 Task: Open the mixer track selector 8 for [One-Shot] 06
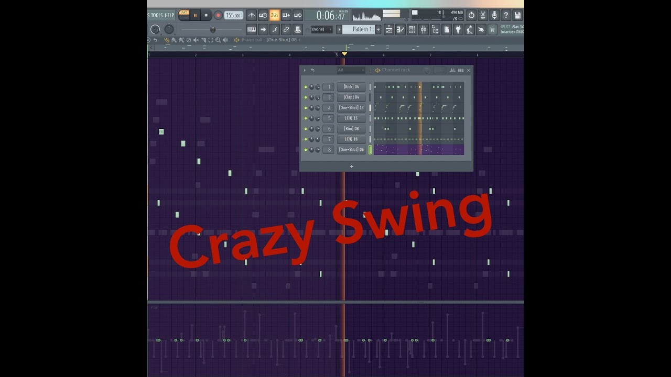328,150
